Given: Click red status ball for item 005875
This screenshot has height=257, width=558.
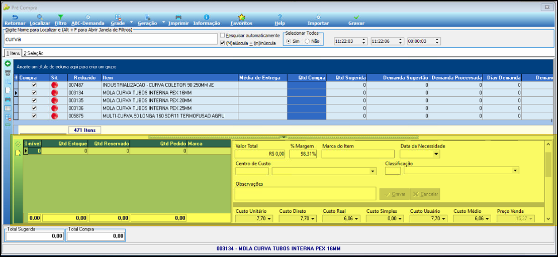Looking at the screenshot, I should pyautogui.click(x=54, y=116).
